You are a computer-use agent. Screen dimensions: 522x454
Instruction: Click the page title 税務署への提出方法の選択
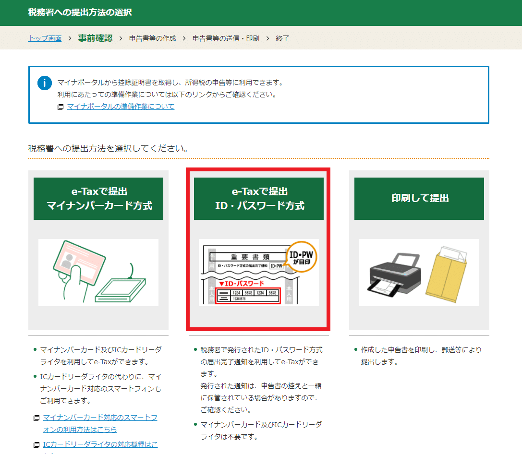[80, 12]
